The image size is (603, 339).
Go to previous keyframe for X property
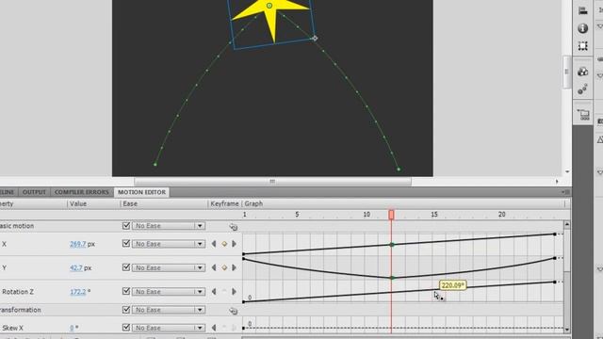click(x=214, y=244)
